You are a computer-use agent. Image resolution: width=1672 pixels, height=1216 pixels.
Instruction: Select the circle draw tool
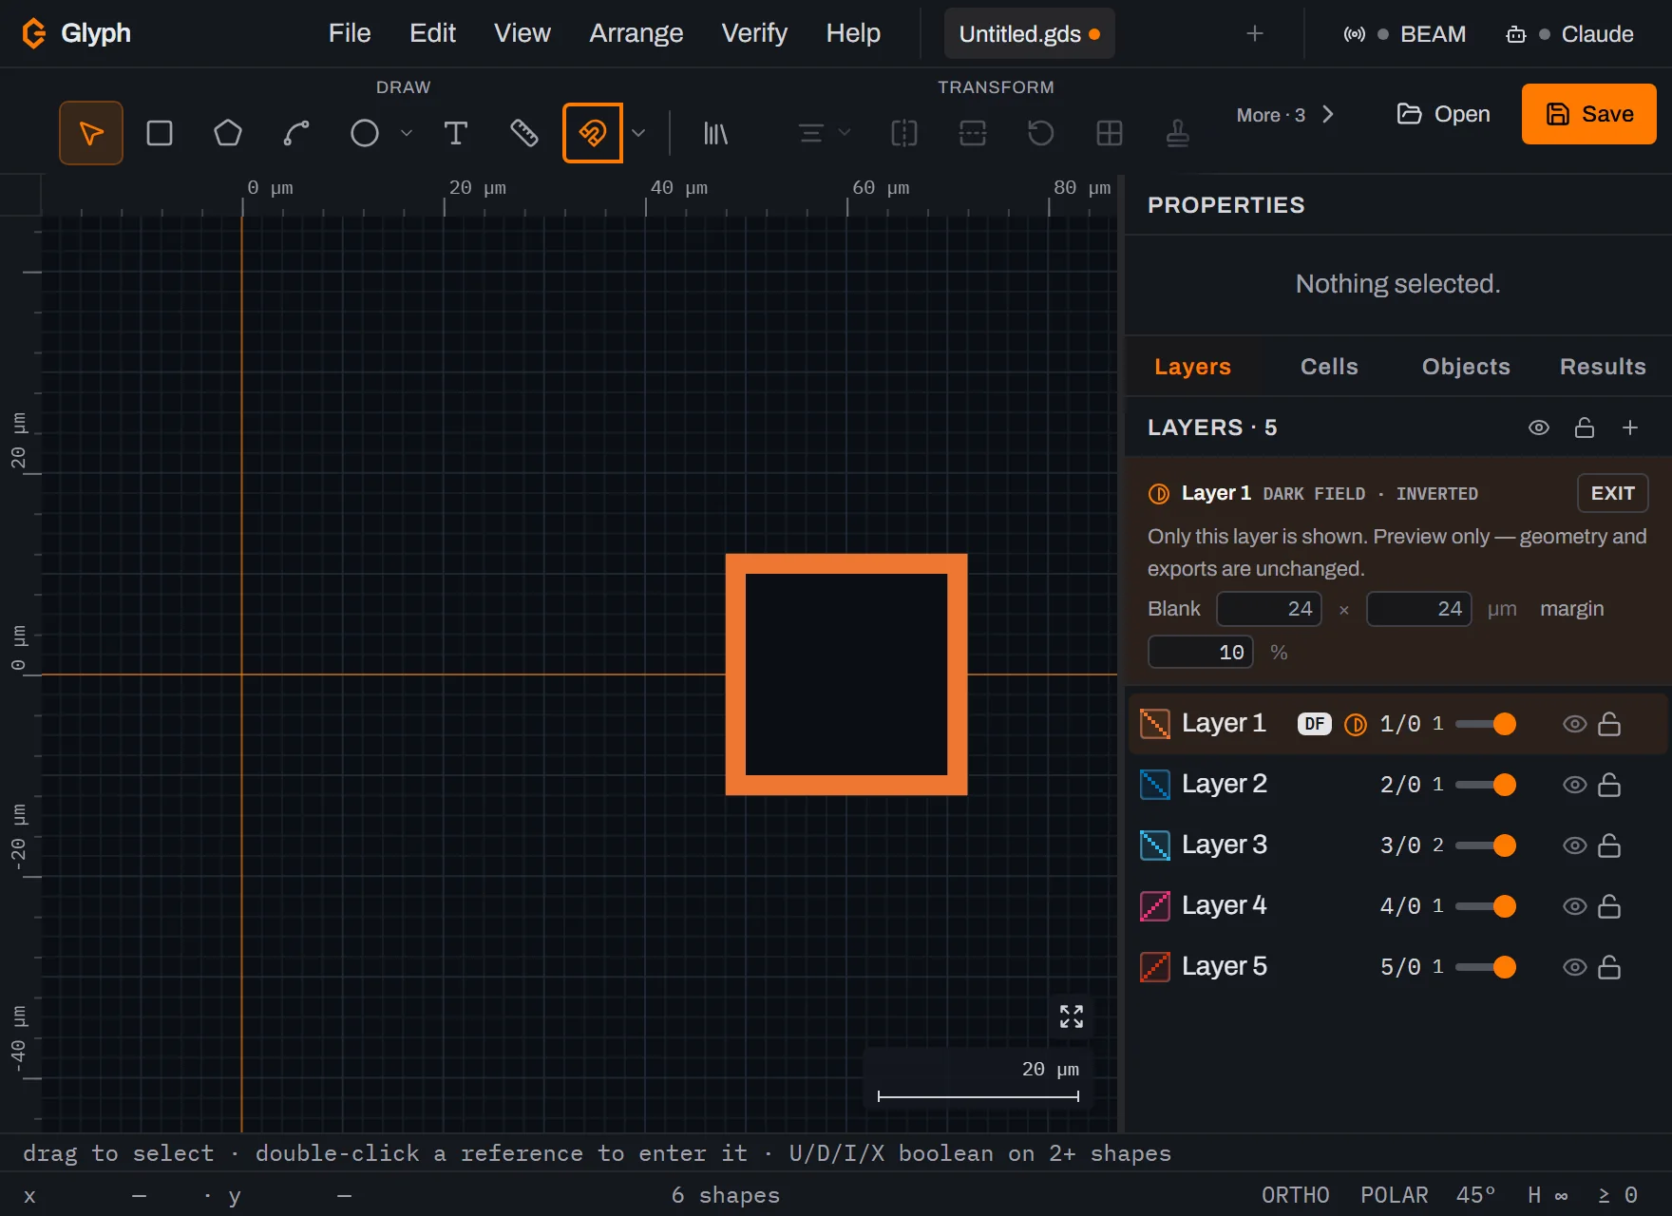point(365,133)
